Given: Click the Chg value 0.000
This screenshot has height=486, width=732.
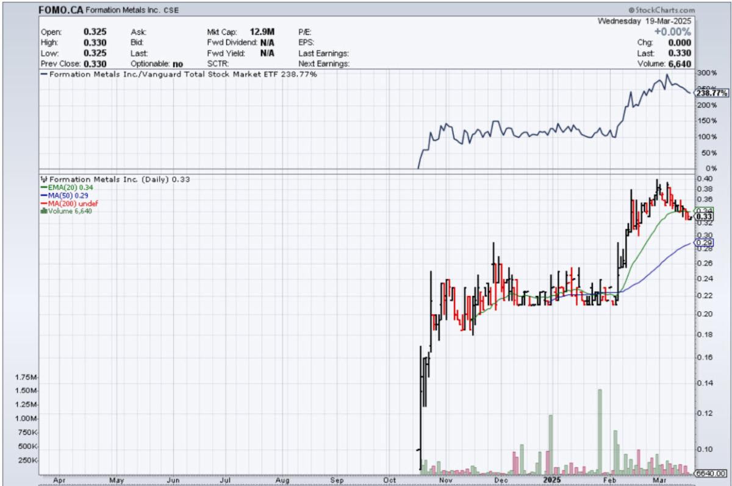Looking at the screenshot, I should pyautogui.click(x=680, y=43).
